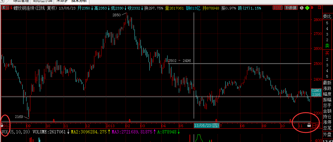333x142 pixels.
Task: Click the VOLUME:2617061 readout
Action: pos(49,132)
